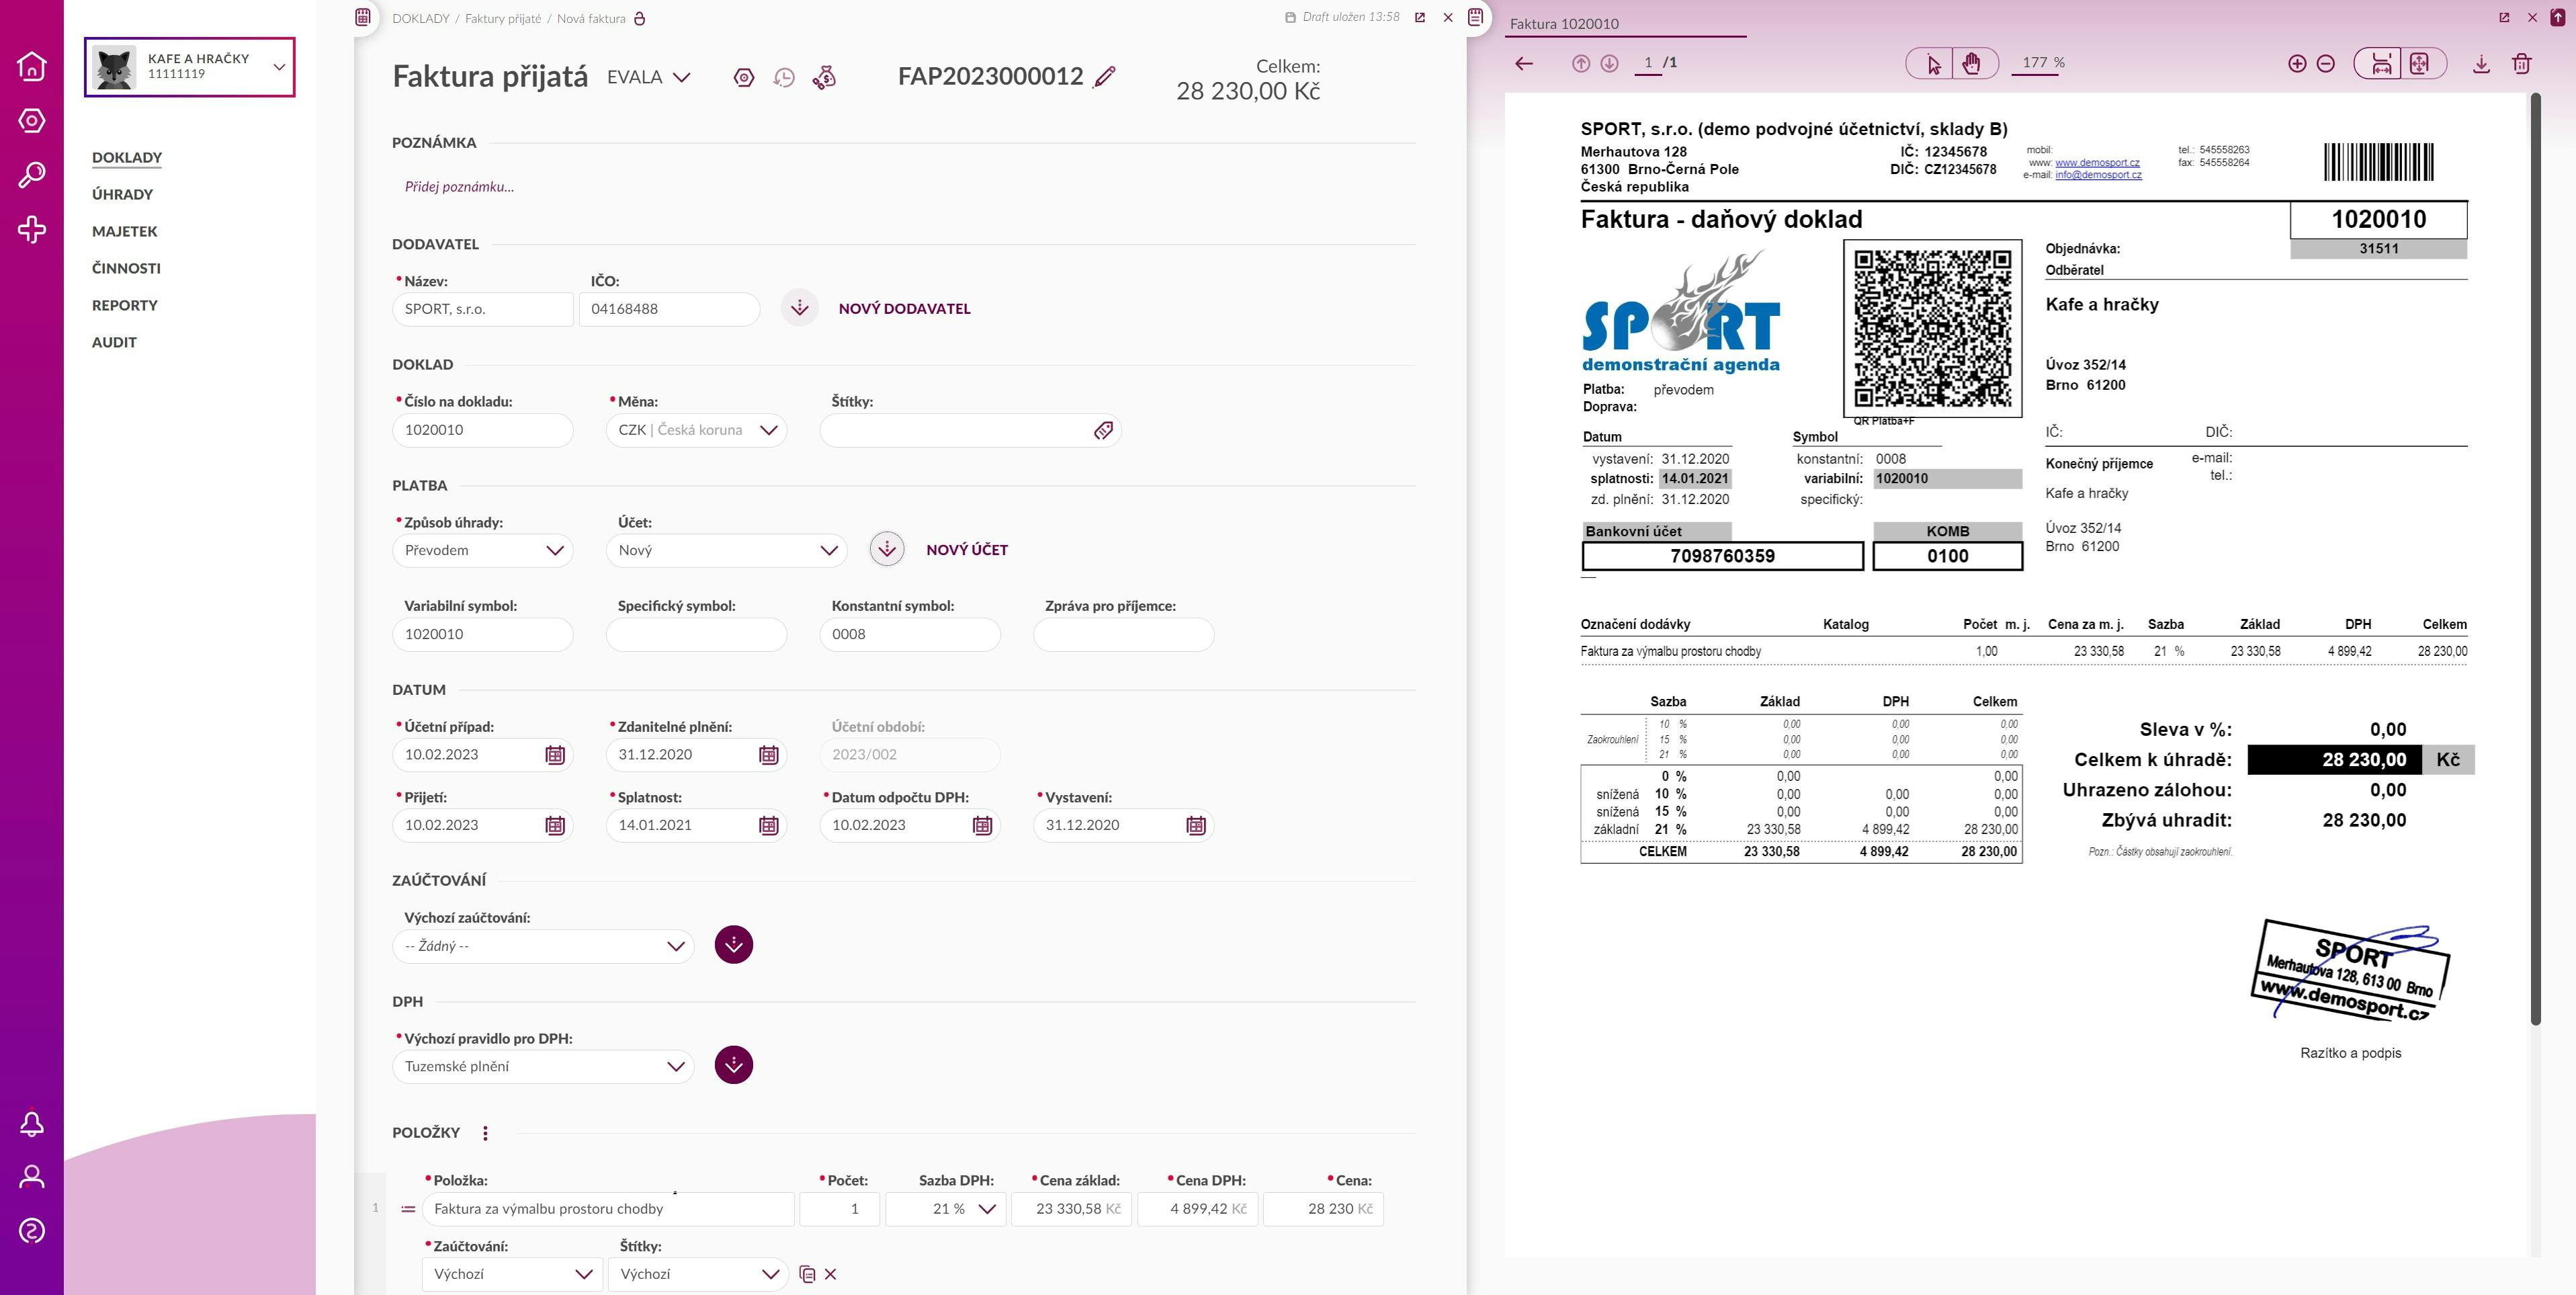Open MAJETEK menu item
2576x1295 pixels.
[125, 231]
